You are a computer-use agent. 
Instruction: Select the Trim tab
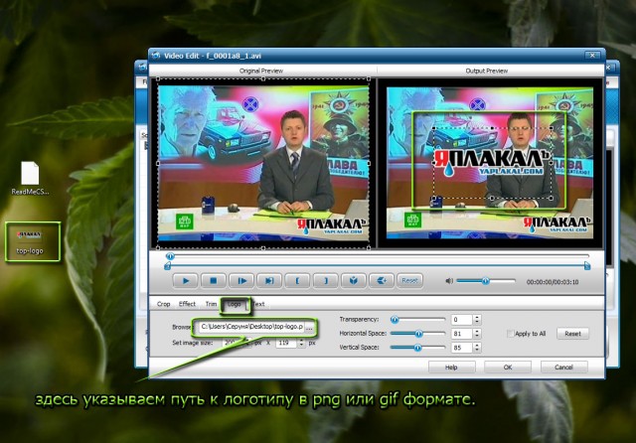[x=211, y=304]
